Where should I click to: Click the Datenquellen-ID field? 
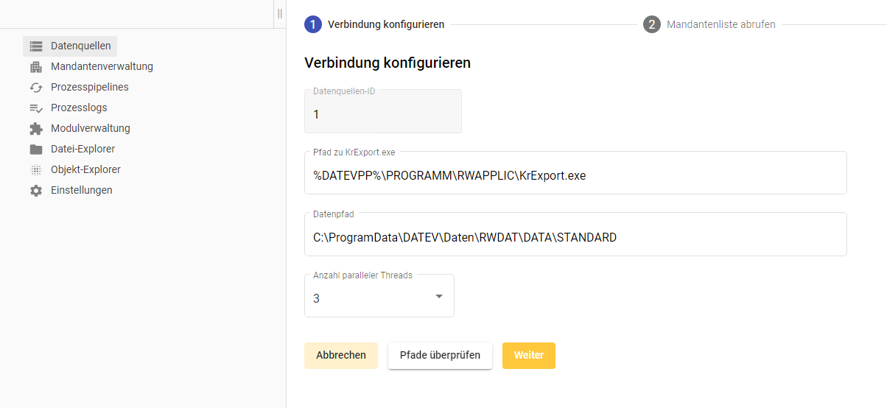coord(382,114)
